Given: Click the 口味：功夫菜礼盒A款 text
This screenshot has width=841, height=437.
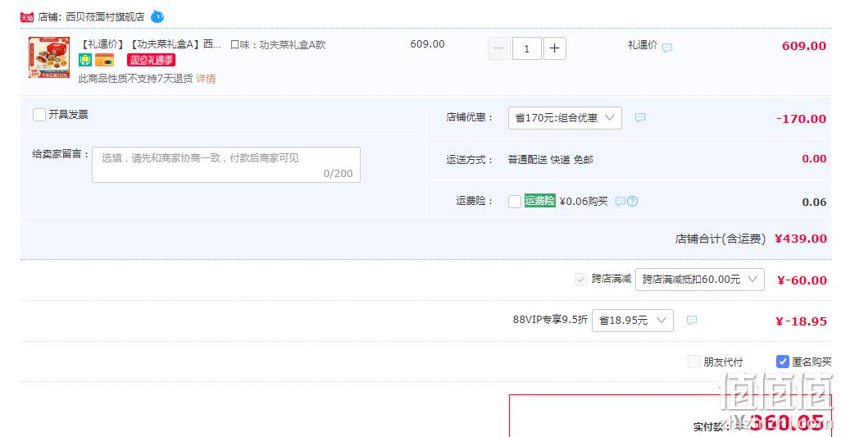Looking at the screenshot, I should [278, 45].
